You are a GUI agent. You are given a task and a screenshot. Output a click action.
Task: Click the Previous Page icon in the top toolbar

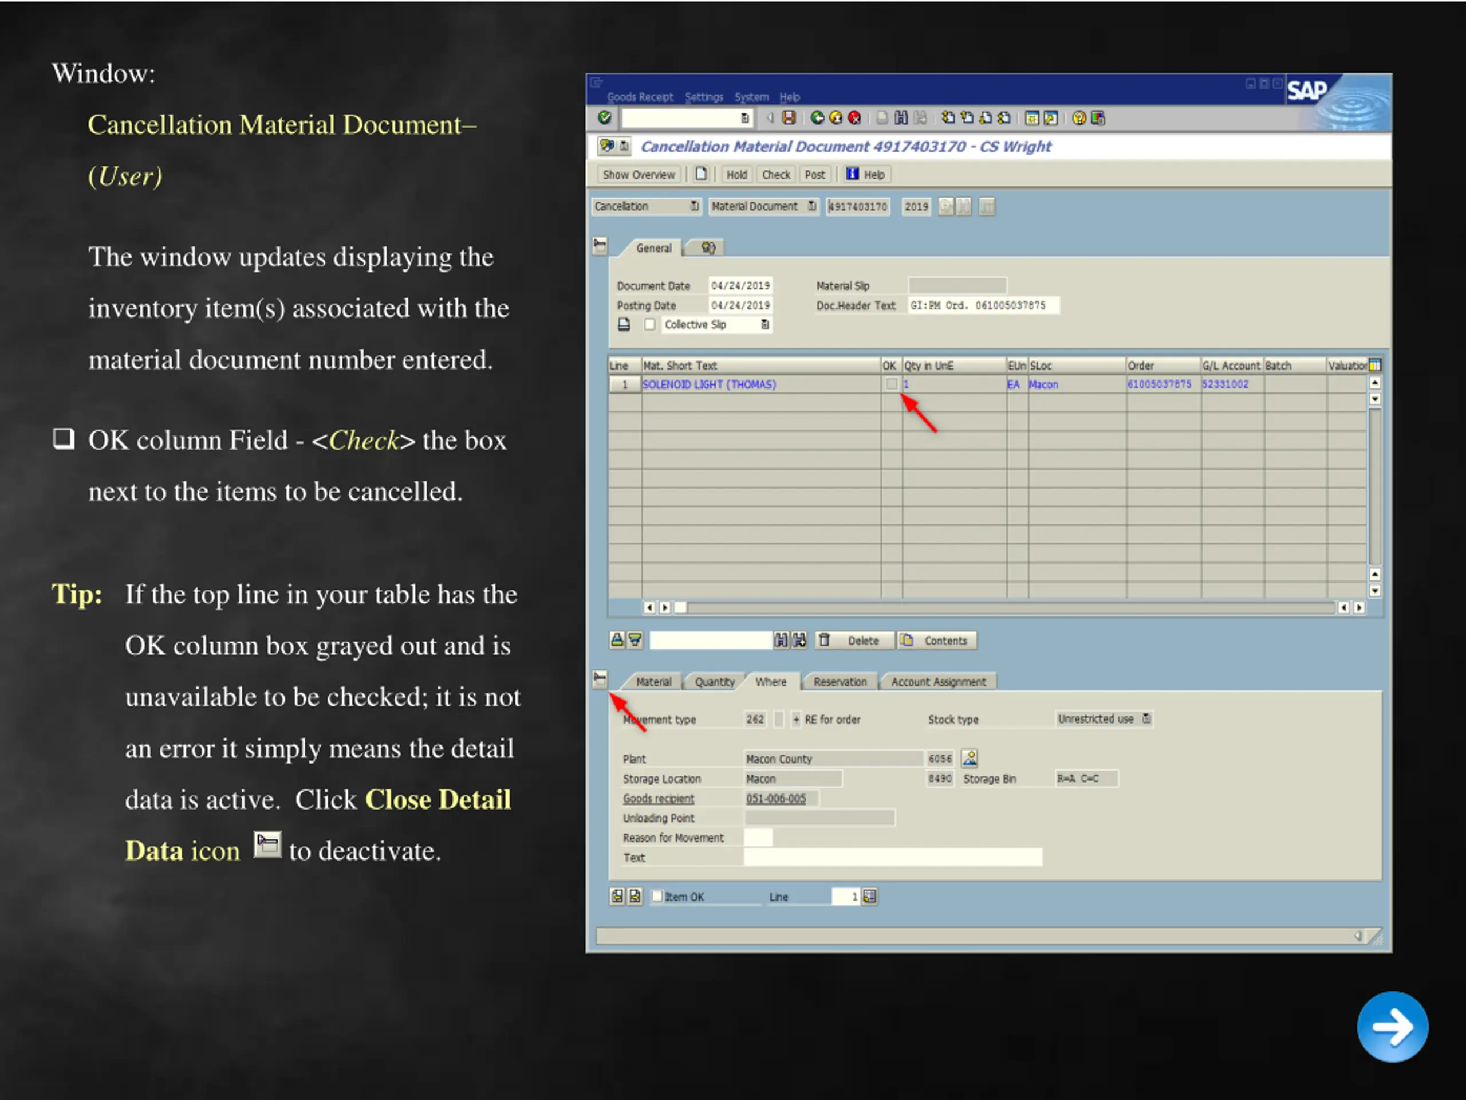967,118
